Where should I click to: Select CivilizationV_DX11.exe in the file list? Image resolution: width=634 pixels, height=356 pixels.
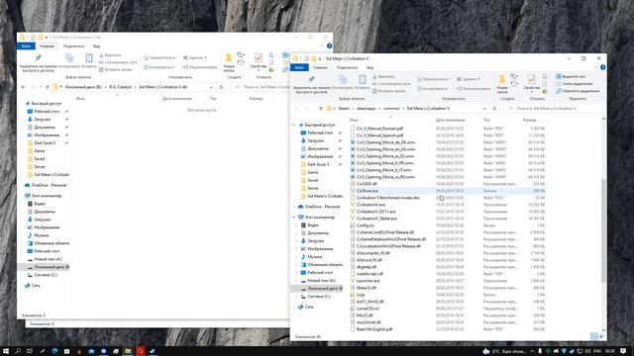376,212
